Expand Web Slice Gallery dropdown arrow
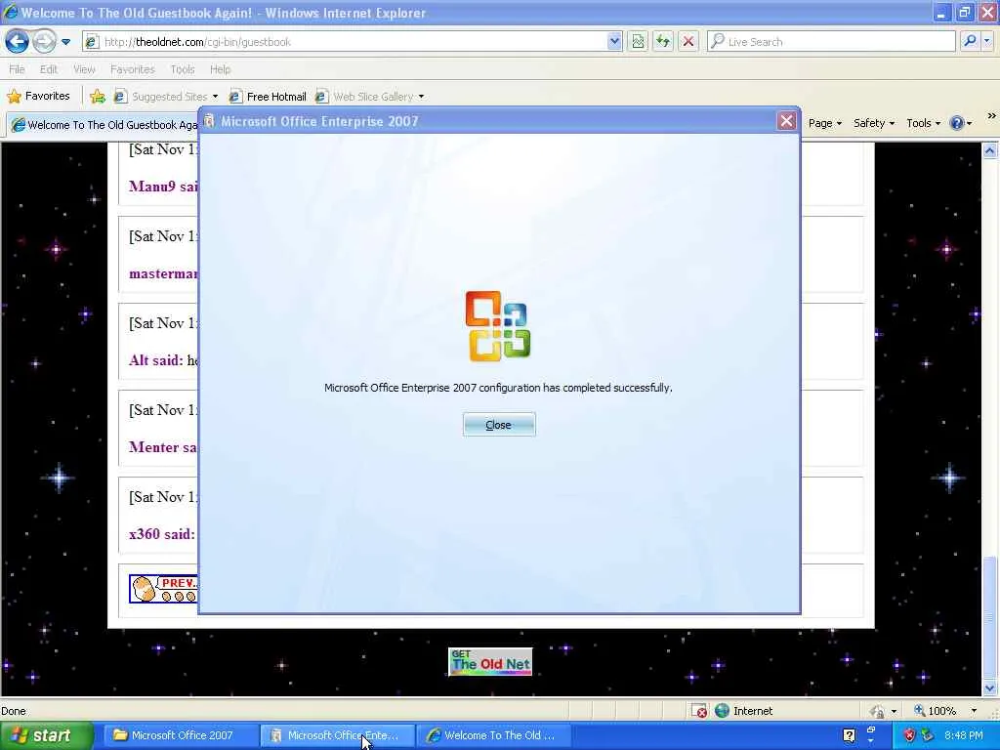 421,97
